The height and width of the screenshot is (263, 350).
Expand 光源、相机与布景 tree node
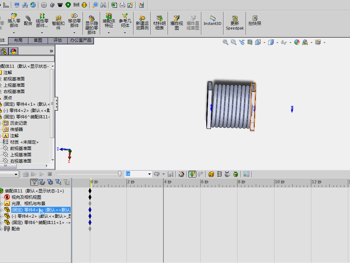click(x=1, y=204)
